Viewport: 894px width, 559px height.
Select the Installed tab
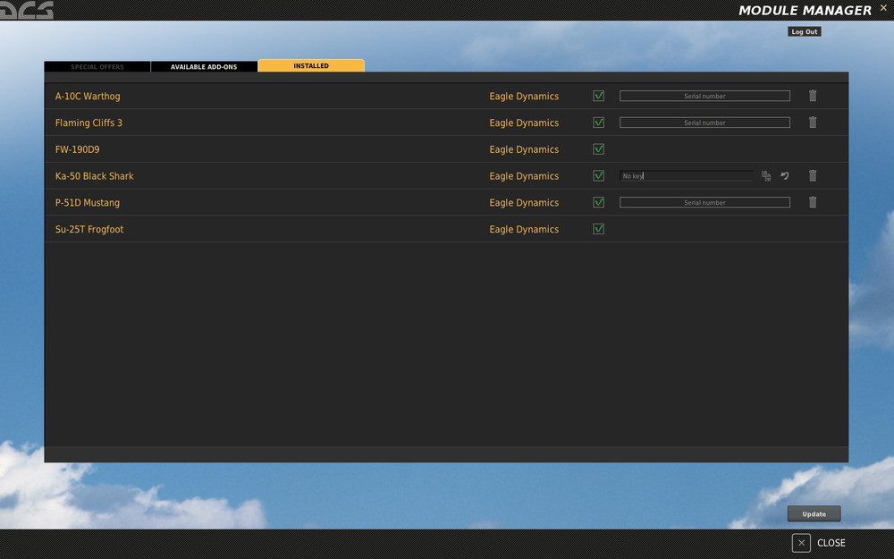(311, 65)
